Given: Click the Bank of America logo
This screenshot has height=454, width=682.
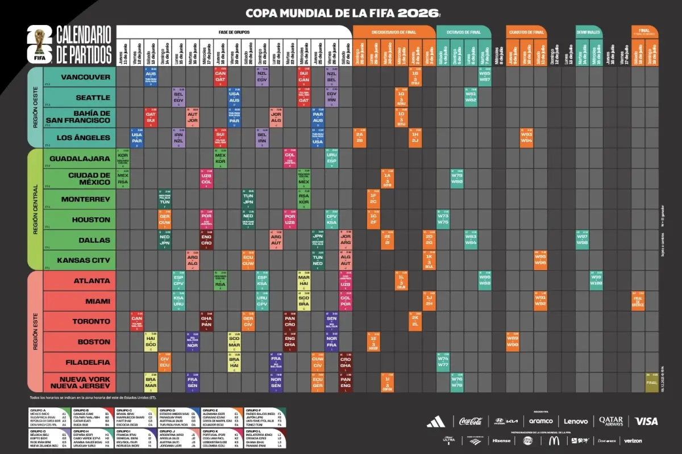Looking at the screenshot, I should click(x=475, y=440).
